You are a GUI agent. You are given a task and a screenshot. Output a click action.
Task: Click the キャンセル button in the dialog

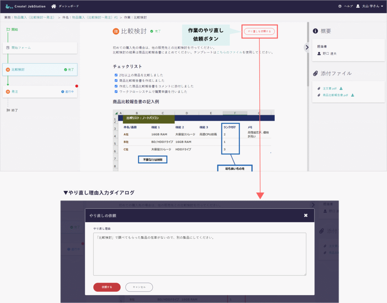click(x=139, y=287)
